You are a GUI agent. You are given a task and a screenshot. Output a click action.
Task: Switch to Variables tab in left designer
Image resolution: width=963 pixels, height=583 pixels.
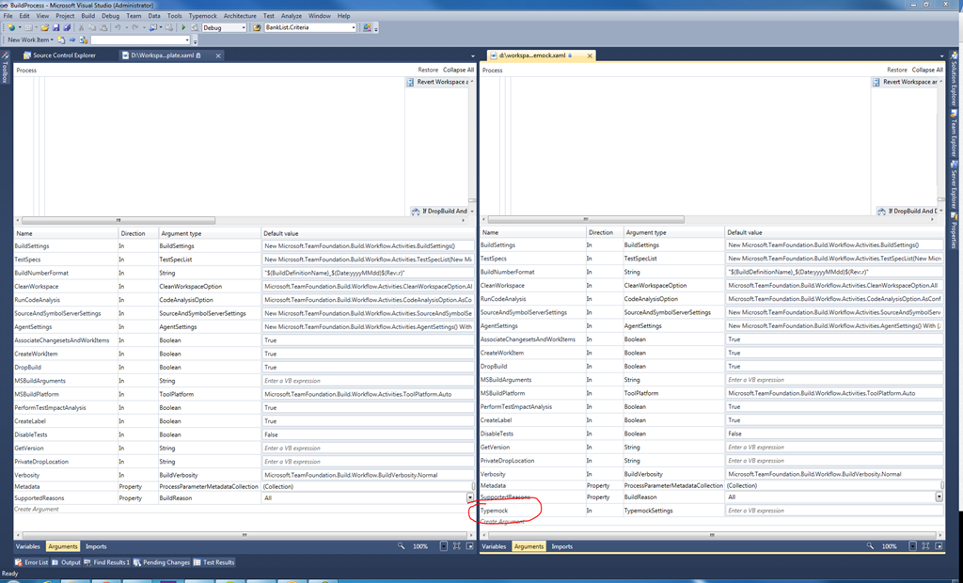tap(27, 546)
